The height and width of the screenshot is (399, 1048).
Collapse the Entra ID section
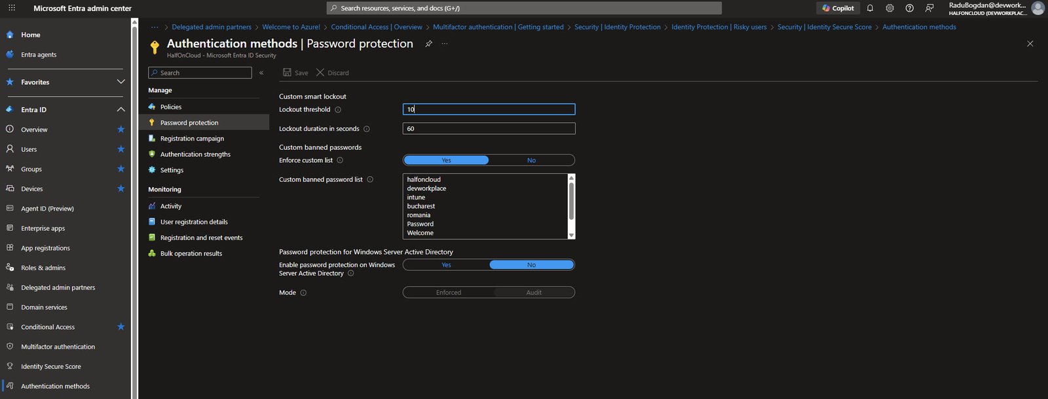[121, 109]
